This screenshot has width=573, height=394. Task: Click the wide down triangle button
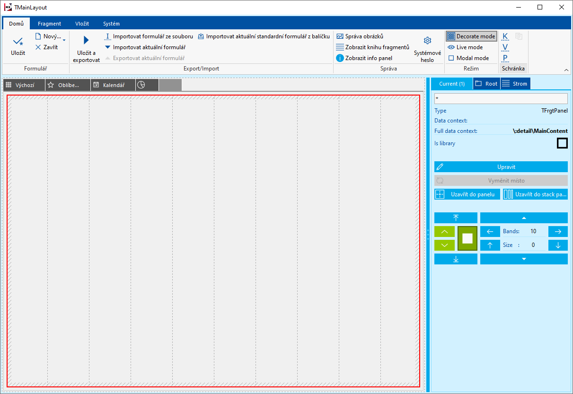(x=524, y=259)
